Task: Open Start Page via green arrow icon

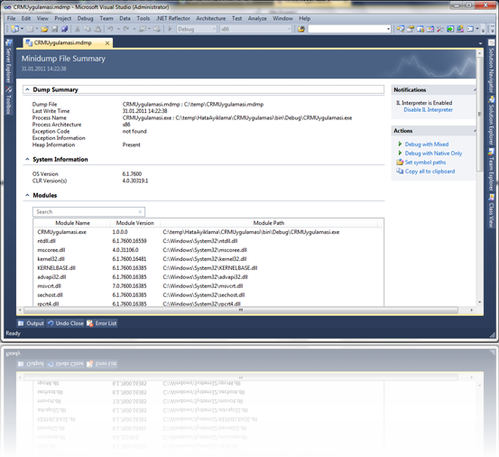Action: [x=450, y=29]
